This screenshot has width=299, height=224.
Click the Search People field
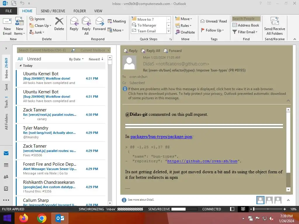click(246, 19)
